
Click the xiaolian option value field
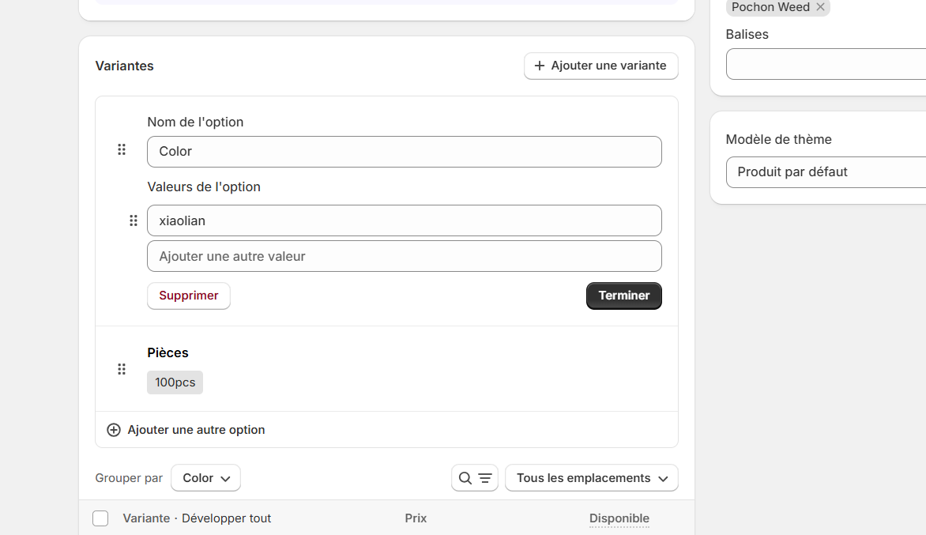coord(404,220)
